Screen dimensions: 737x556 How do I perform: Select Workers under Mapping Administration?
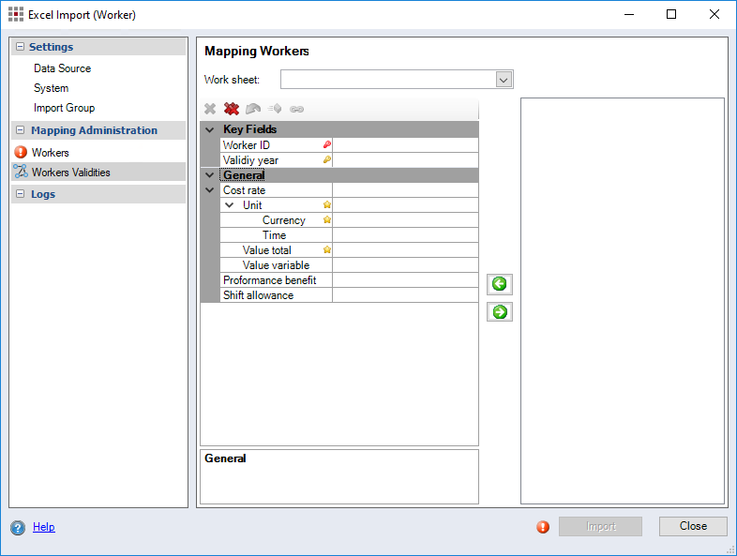50,152
